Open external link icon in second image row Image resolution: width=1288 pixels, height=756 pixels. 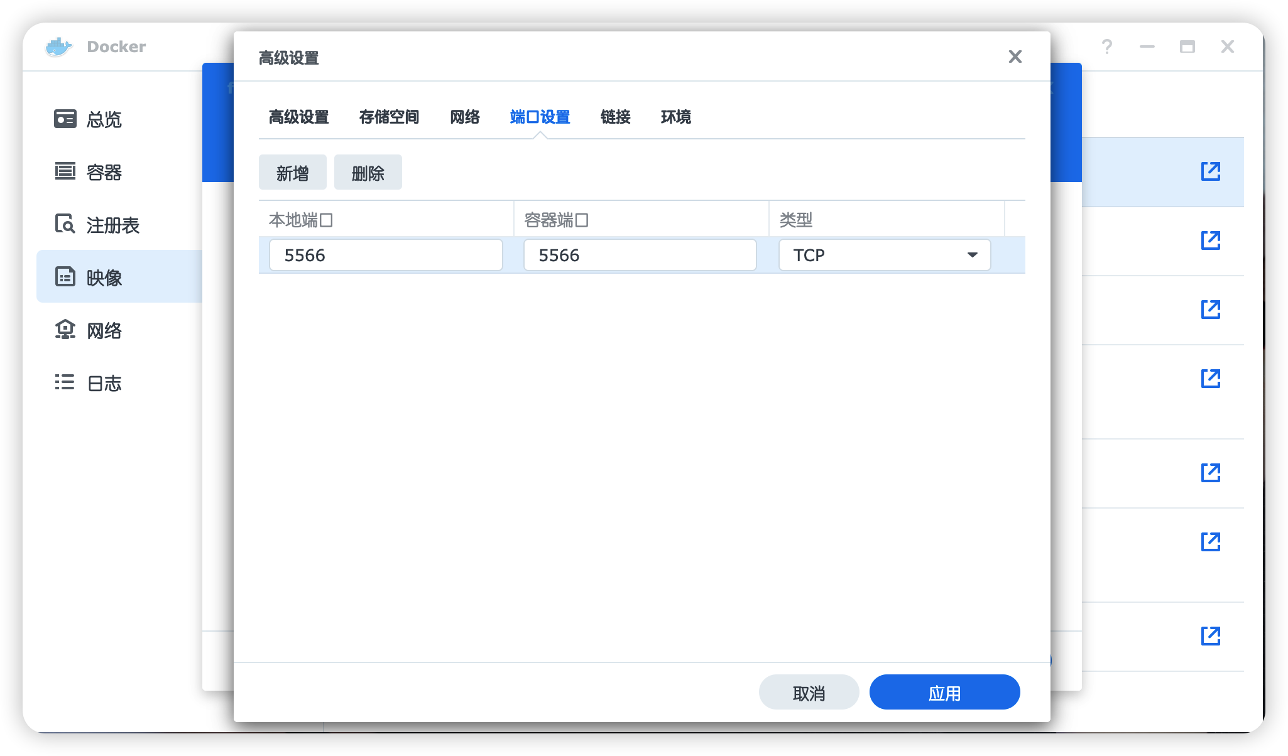1211,240
